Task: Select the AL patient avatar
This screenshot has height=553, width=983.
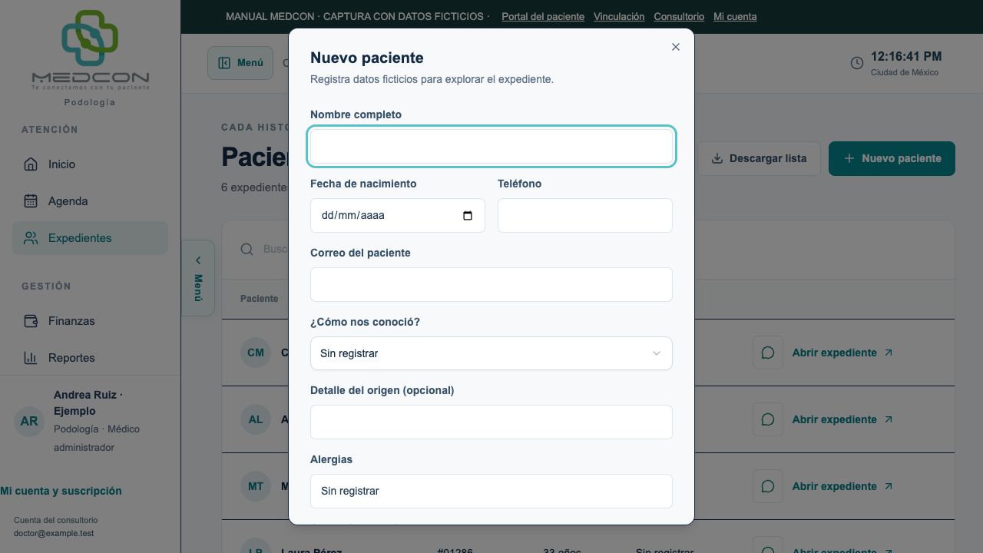Action: click(x=256, y=419)
